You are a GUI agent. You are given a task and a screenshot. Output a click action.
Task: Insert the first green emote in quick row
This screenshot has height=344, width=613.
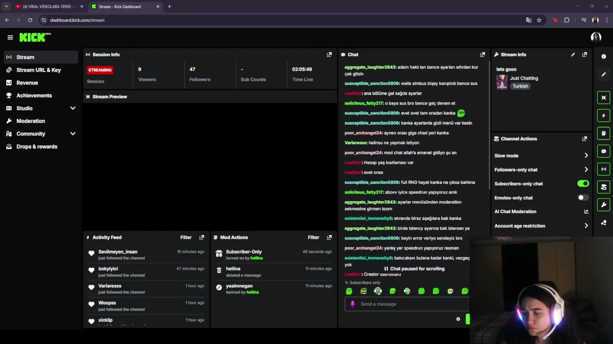coord(349,291)
